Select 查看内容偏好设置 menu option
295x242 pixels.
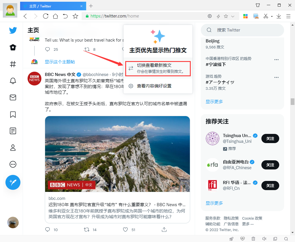click(x=158, y=86)
